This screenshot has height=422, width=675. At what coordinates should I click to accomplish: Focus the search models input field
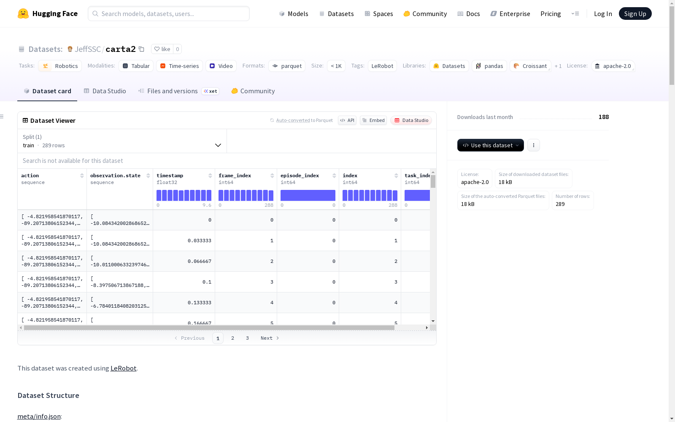point(169,14)
